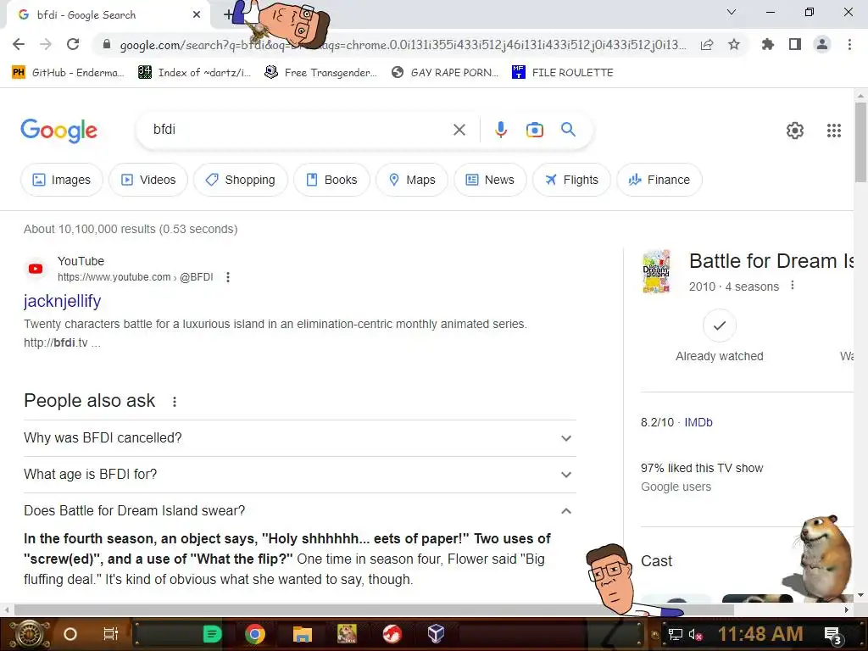The height and width of the screenshot is (651, 868).
Task: Switch to the Books filter
Action: pos(331,180)
